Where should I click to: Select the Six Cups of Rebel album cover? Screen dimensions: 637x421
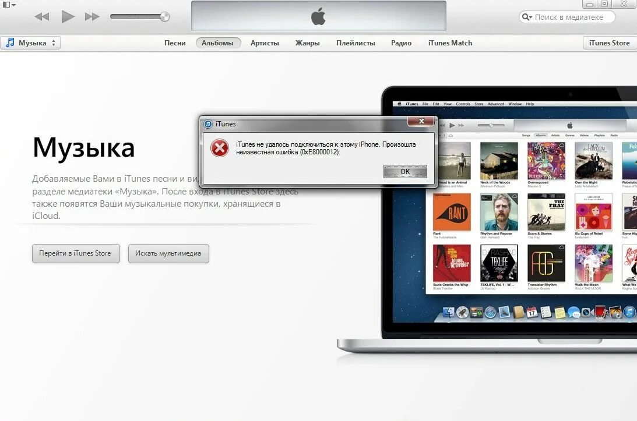593,212
